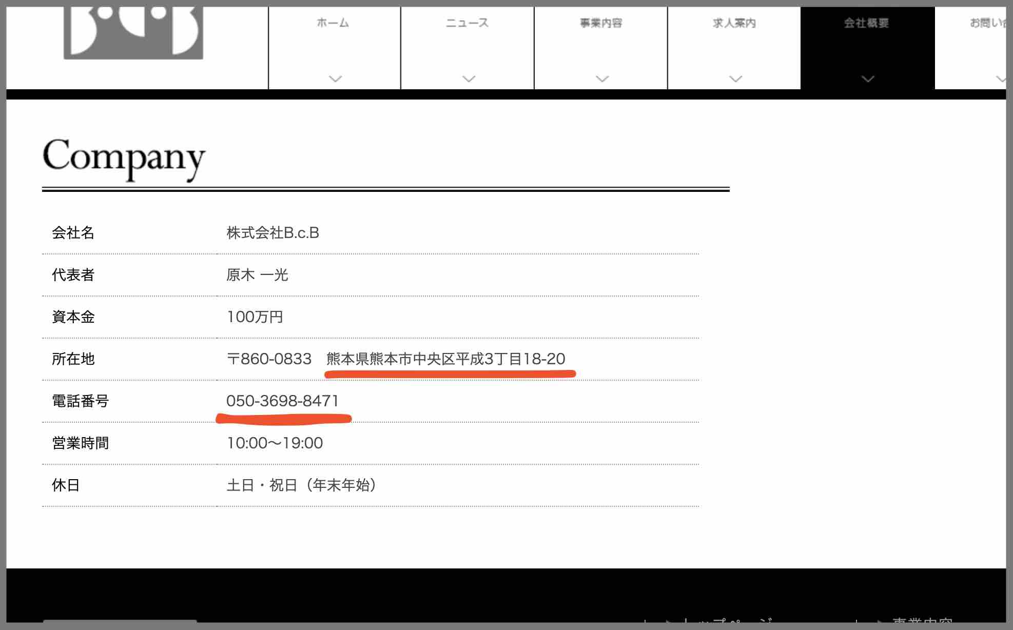Click the B.c.B logo

click(133, 32)
